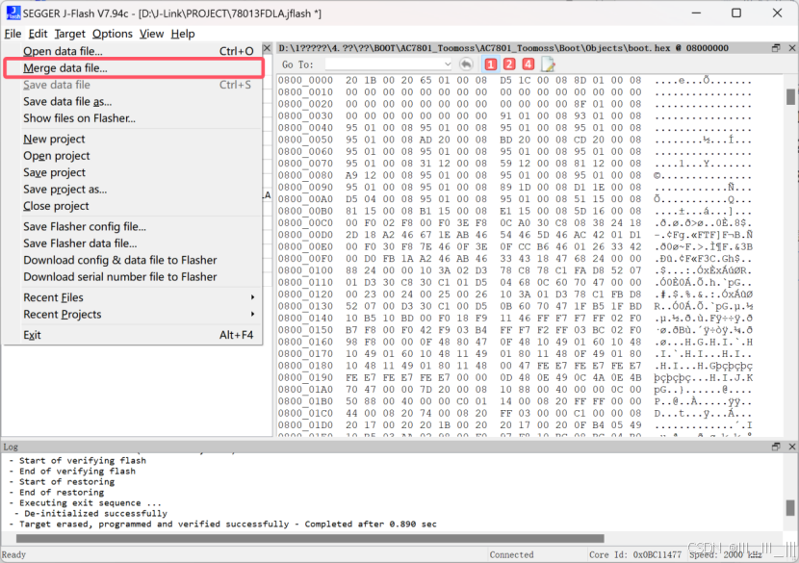Expand the Recent Projects submenu
The height and width of the screenshot is (563, 799).
(253, 314)
